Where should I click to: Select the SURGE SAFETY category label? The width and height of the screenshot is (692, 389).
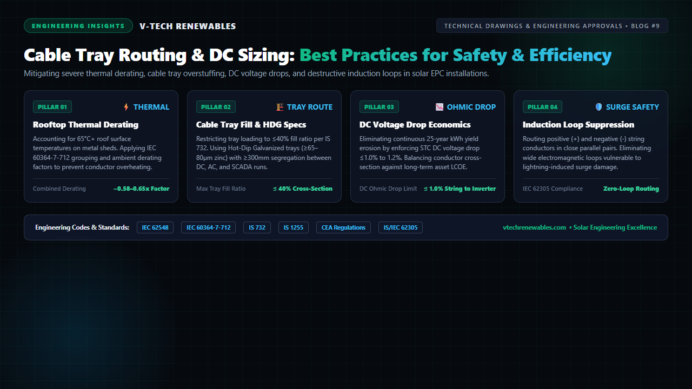(x=633, y=107)
